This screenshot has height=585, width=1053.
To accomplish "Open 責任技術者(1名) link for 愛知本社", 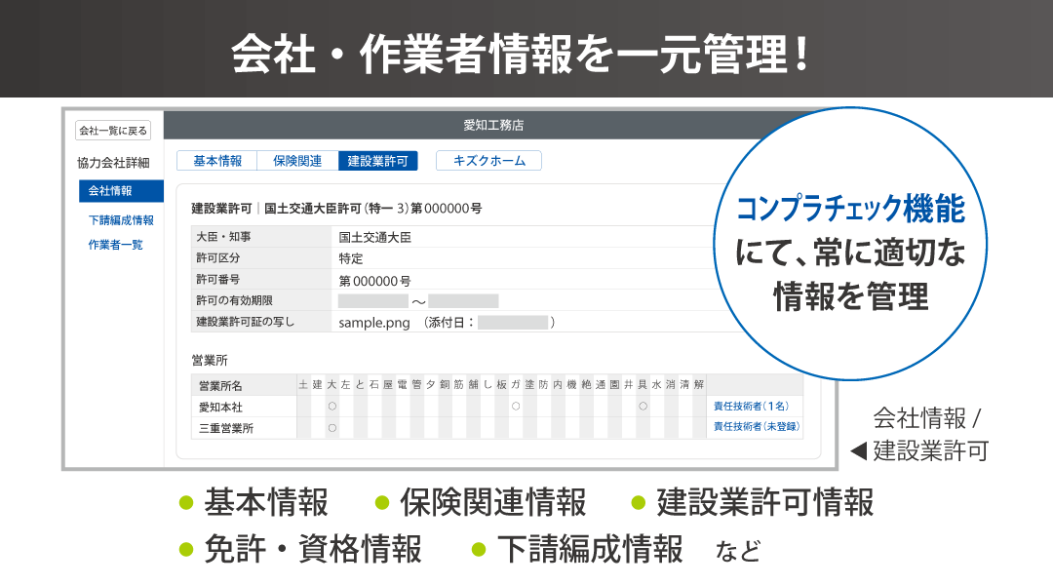I will [751, 406].
